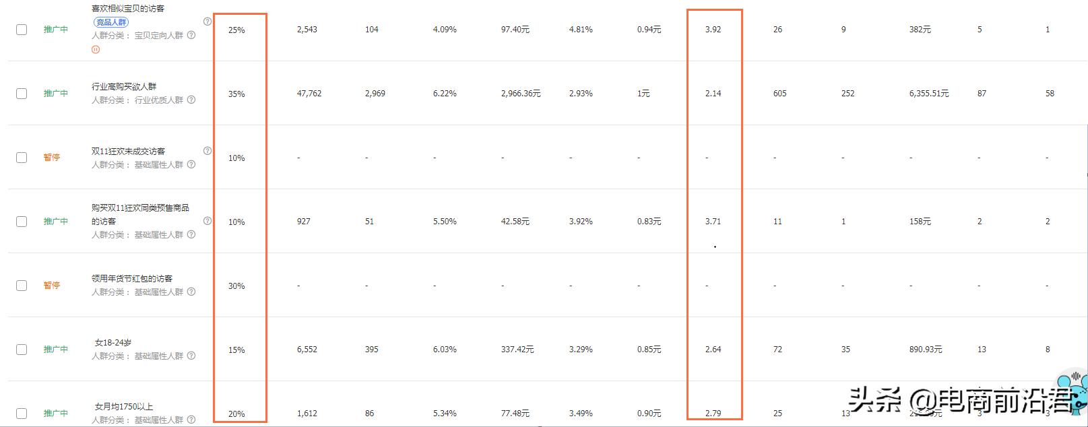
Task: Tick checkbox for 双11狂欢未成交访客 row
Action: [x=22, y=158]
